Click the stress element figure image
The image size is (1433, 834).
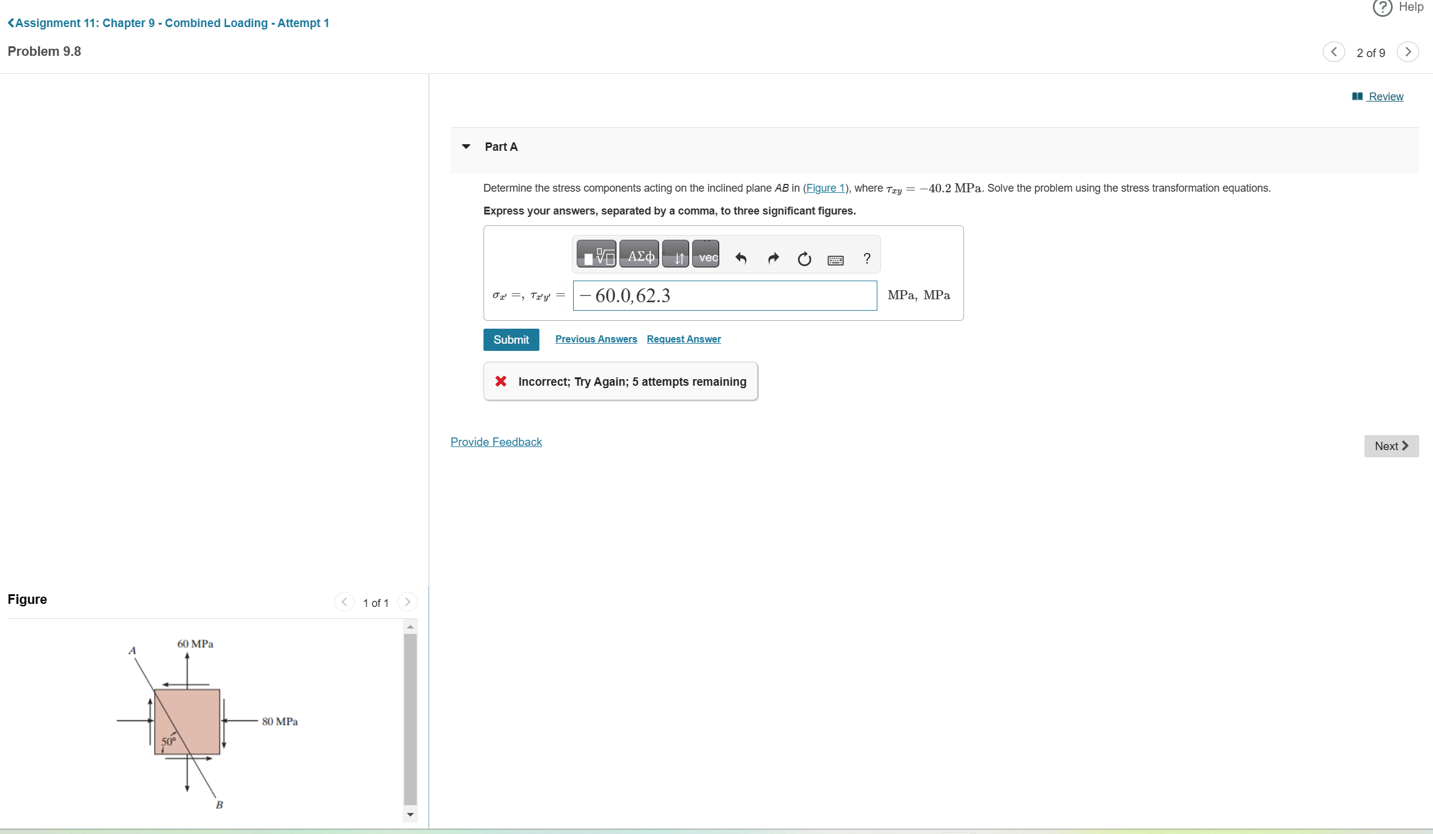pos(207,723)
